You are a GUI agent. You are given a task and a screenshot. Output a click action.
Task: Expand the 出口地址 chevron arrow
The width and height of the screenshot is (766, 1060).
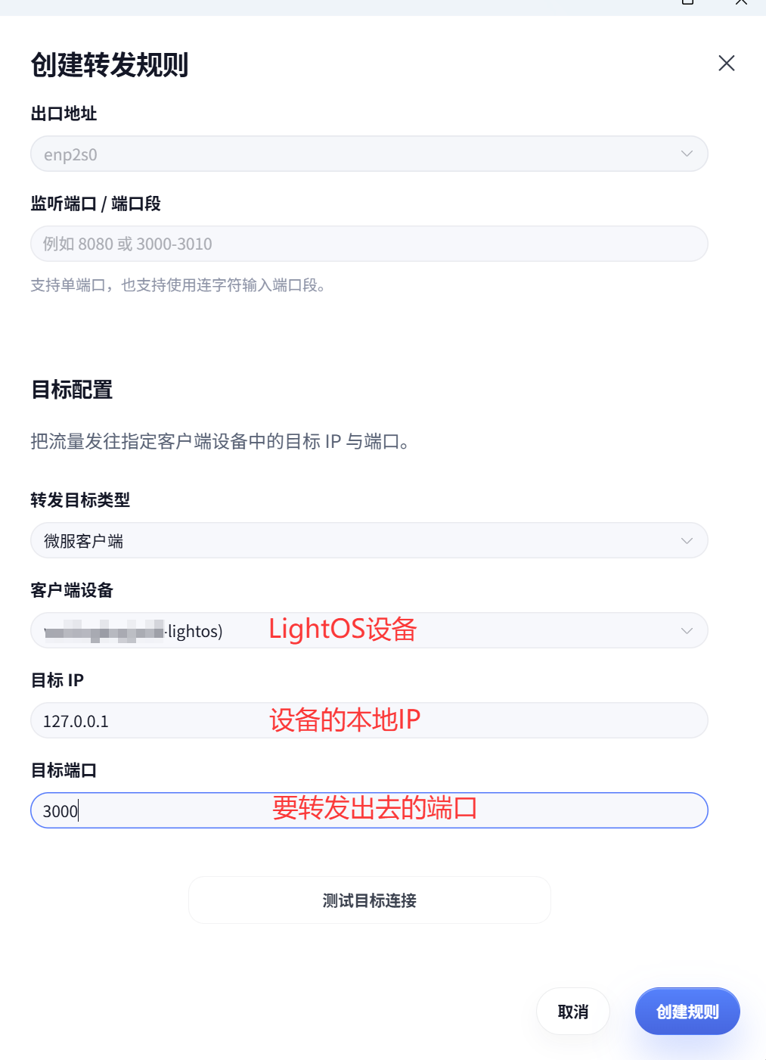[x=687, y=154]
